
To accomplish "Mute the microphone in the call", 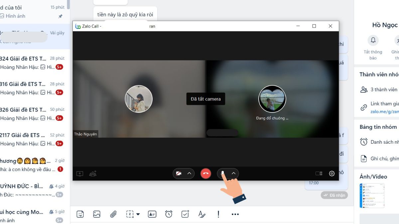I will (223, 174).
